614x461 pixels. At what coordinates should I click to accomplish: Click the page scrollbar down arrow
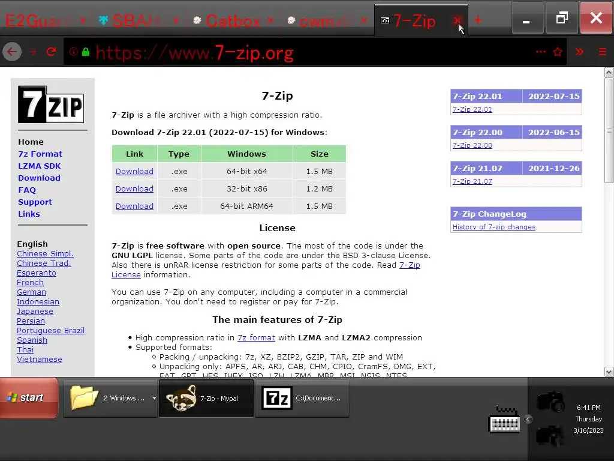pyautogui.click(x=609, y=371)
